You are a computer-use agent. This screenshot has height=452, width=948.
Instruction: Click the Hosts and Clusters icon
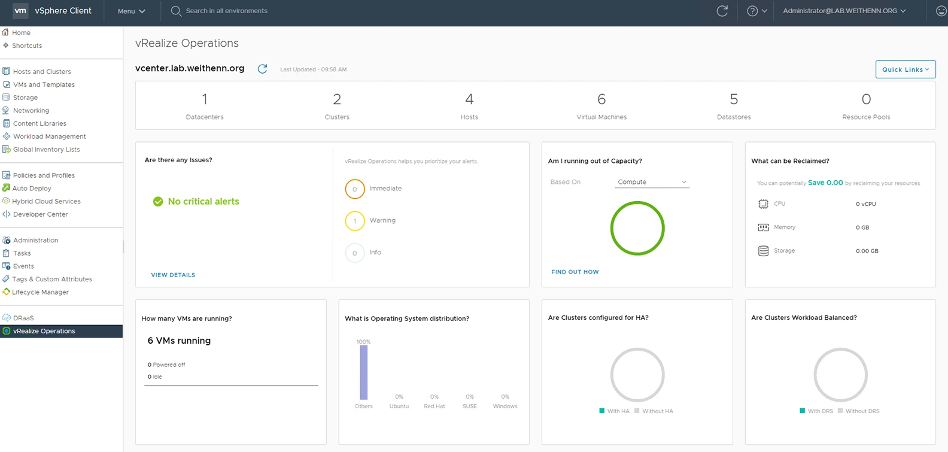[7, 71]
